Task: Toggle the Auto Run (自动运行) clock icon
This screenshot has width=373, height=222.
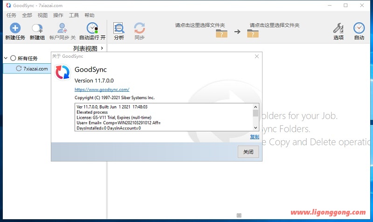Action: (92, 28)
